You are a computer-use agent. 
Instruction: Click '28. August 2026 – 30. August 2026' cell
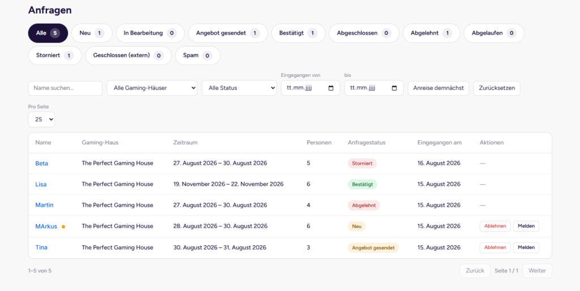click(220, 226)
